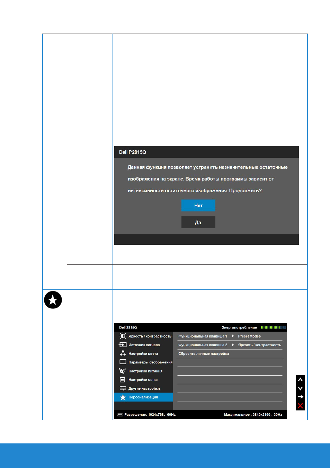Select the Настройки питания menu item
Image resolution: width=330 pixels, height=468 pixels.
(143, 371)
